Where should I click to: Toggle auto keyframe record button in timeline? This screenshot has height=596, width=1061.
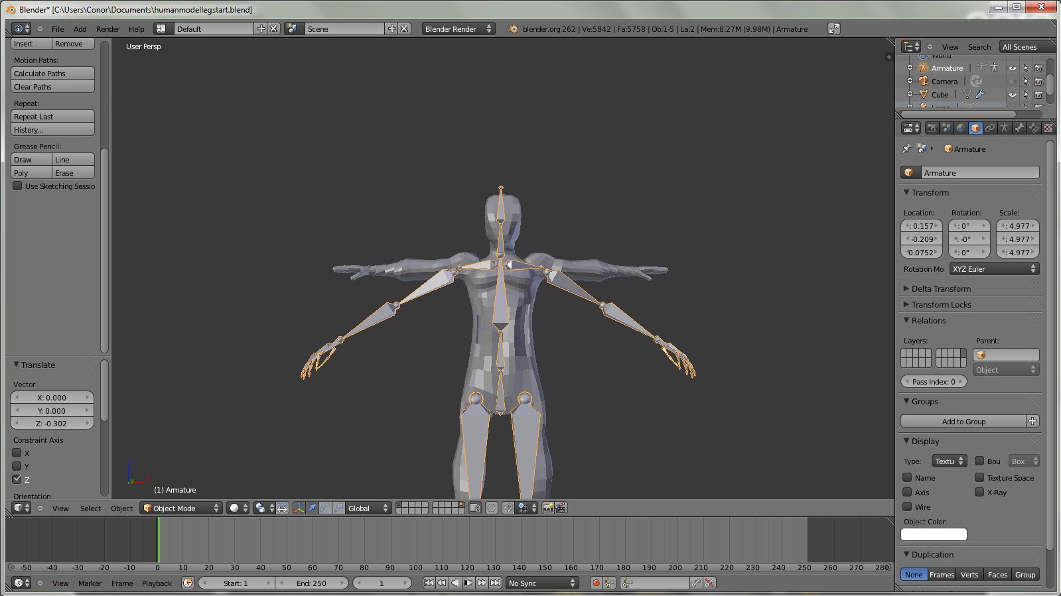[596, 583]
